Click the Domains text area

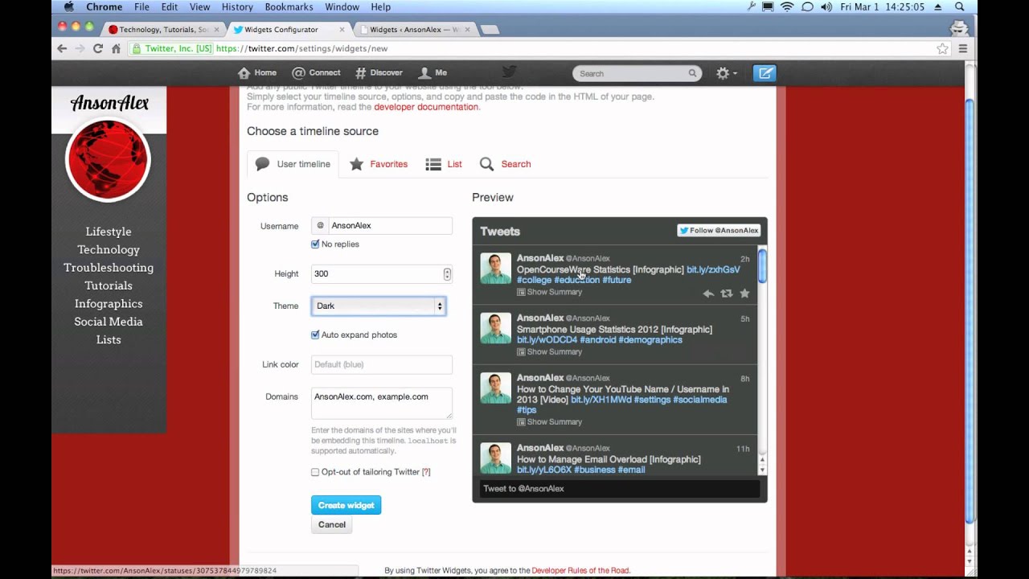381,403
